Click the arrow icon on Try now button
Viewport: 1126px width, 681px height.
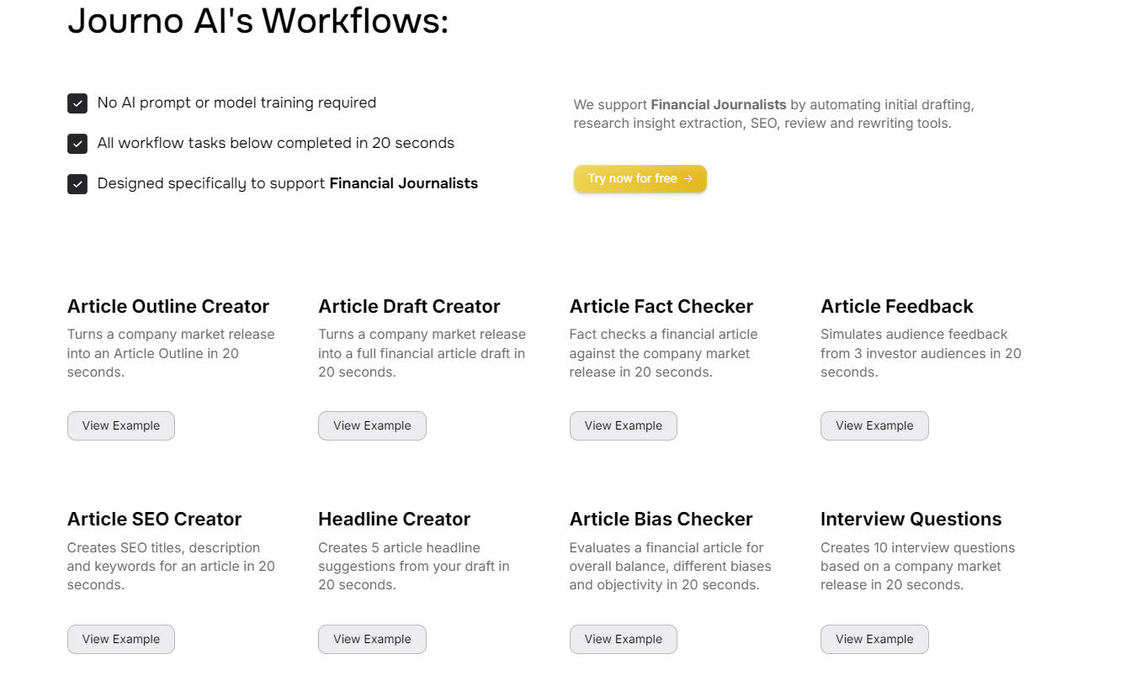[688, 179]
